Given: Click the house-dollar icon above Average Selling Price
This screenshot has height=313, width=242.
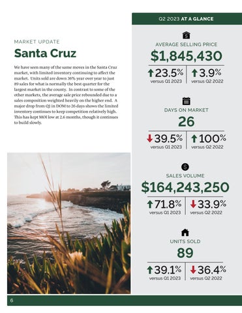Looking at the screenshot, I should click(187, 35).
